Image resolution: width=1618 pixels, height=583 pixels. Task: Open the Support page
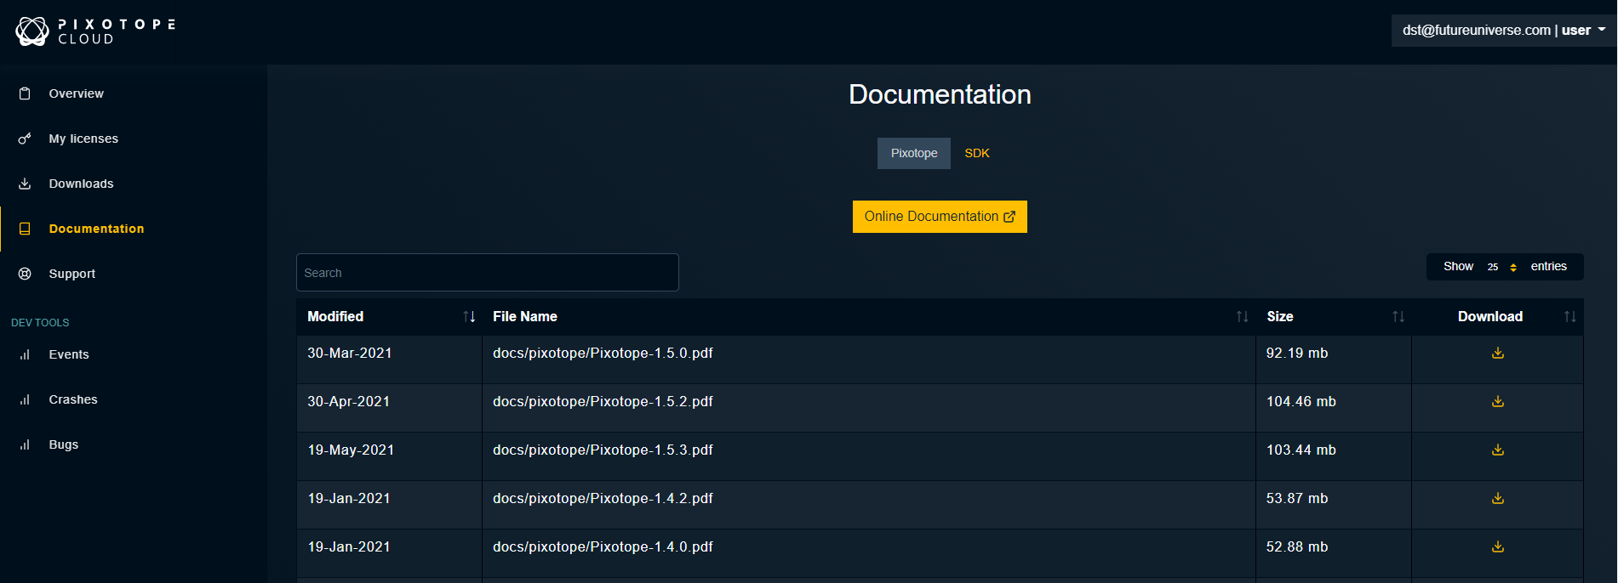tap(72, 274)
